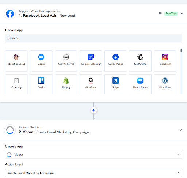The width and height of the screenshot is (187, 178).
Task: Select the MailChimp app tile
Action: tap(140, 61)
